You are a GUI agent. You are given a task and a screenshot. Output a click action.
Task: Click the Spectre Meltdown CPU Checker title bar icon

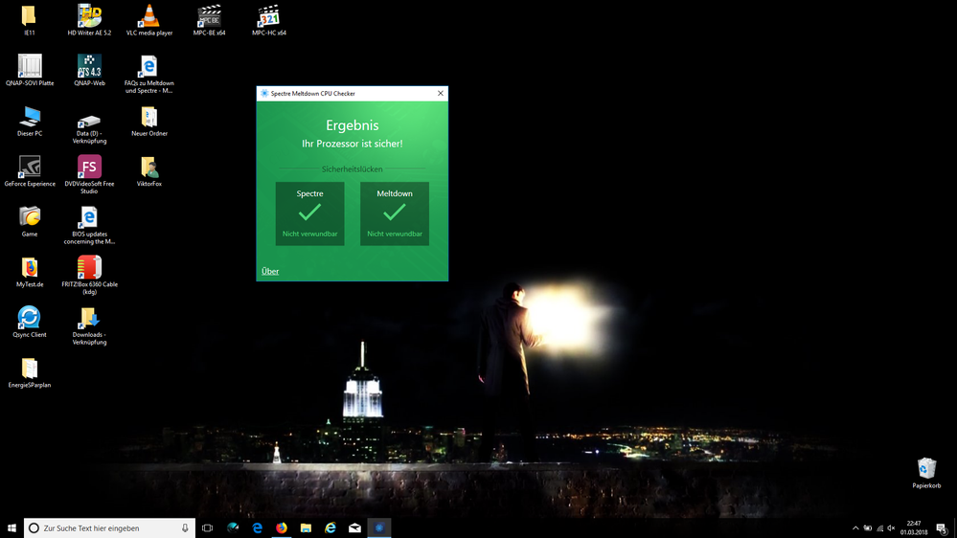pyautogui.click(x=264, y=93)
